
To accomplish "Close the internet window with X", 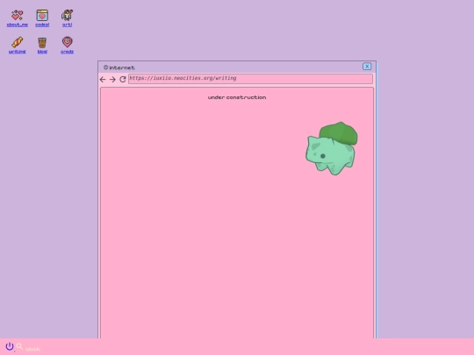I will pyautogui.click(x=367, y=67).
